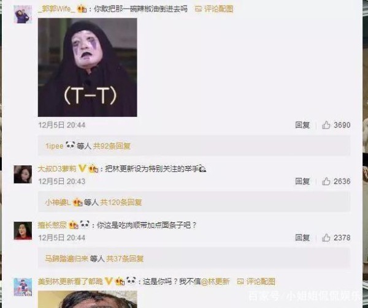Open the @林更新 mention link
The width and height of the screenshot is (368, 308).
click(215, 281)
